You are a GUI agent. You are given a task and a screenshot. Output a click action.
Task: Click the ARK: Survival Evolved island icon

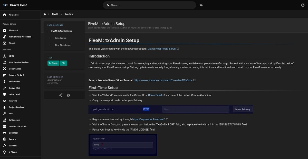click(4, 62)
